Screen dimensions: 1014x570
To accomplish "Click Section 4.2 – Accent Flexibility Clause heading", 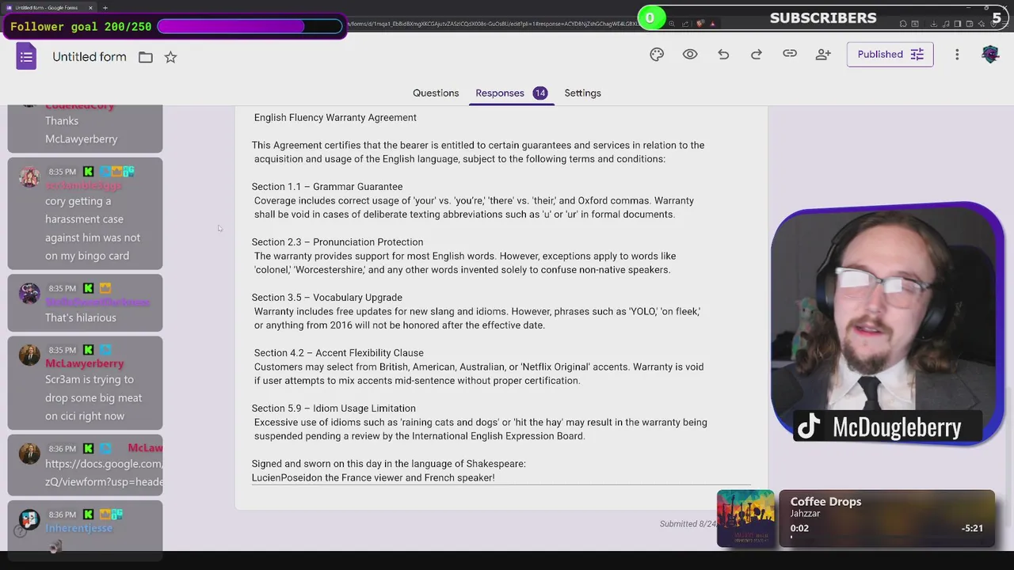I will (x=338, y=353).
